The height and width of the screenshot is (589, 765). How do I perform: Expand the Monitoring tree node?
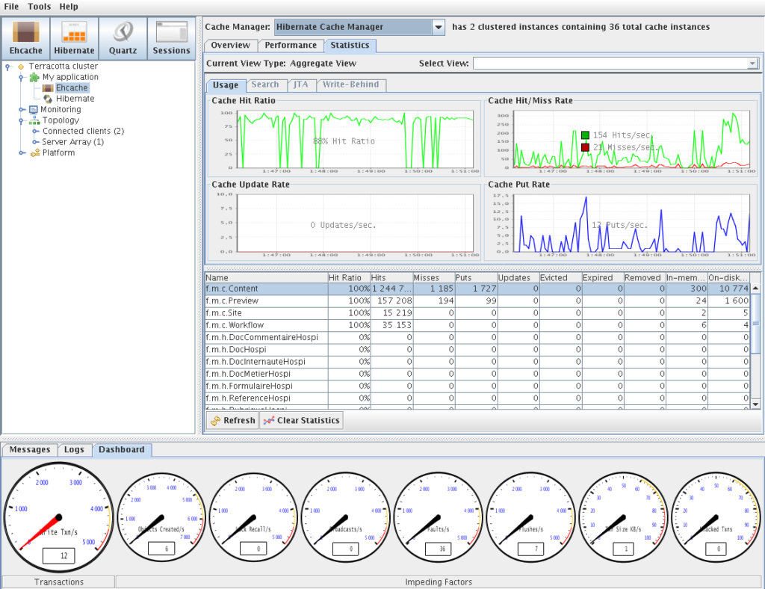tap(21, 109)
